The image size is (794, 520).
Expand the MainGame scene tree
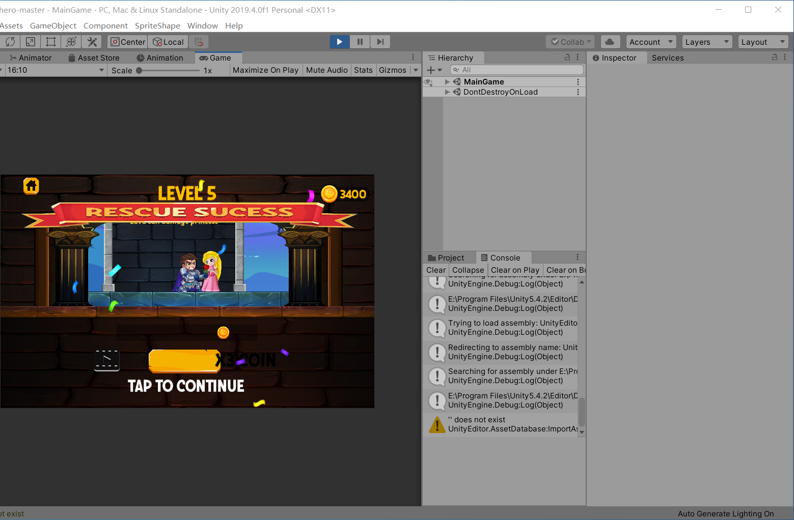[447, 82]
